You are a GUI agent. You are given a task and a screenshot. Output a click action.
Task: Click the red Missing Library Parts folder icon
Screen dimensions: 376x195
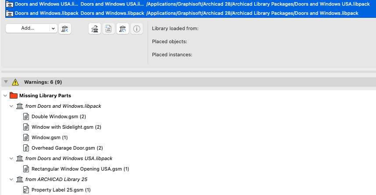coord(13,96)
